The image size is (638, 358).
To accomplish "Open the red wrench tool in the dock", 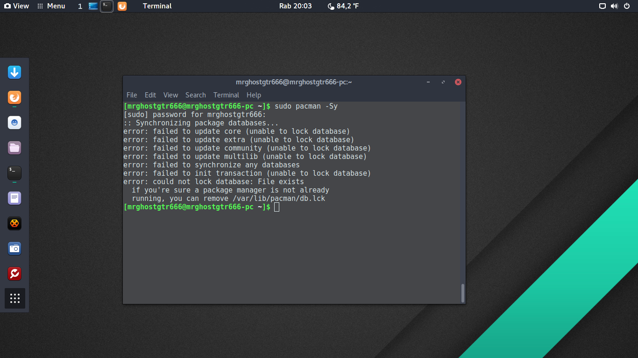I will click(14, 274).
